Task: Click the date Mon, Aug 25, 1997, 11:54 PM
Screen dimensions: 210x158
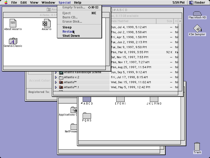Action: pyautogui.click(x=131, y=67)
